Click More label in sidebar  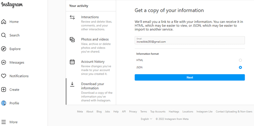[x=13, y=122]
